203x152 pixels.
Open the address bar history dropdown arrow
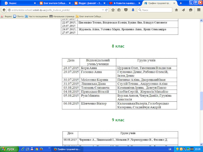[x=103, y=10]
